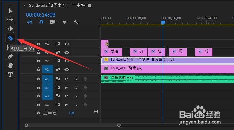Target the V4 track header
Viewport: 234px width, 130px height.
pyautogui.click(x=47, y=44)
